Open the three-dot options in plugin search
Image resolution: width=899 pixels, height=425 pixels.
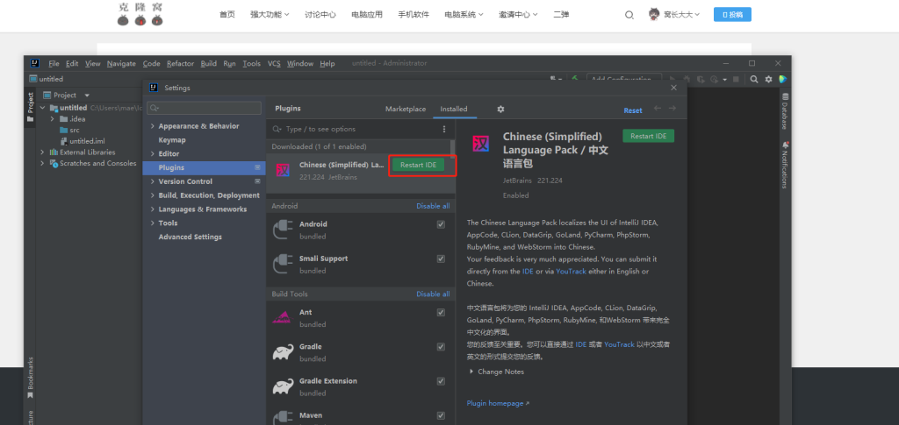(443, 130)
